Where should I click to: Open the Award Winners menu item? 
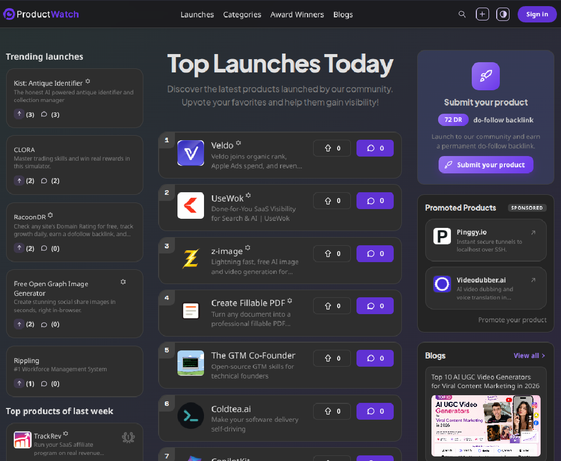click(x=297, y=15)
